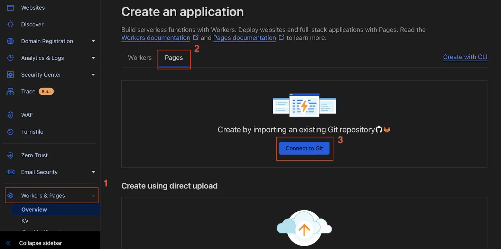Click the Connect to Git button

tap(304, 148)
